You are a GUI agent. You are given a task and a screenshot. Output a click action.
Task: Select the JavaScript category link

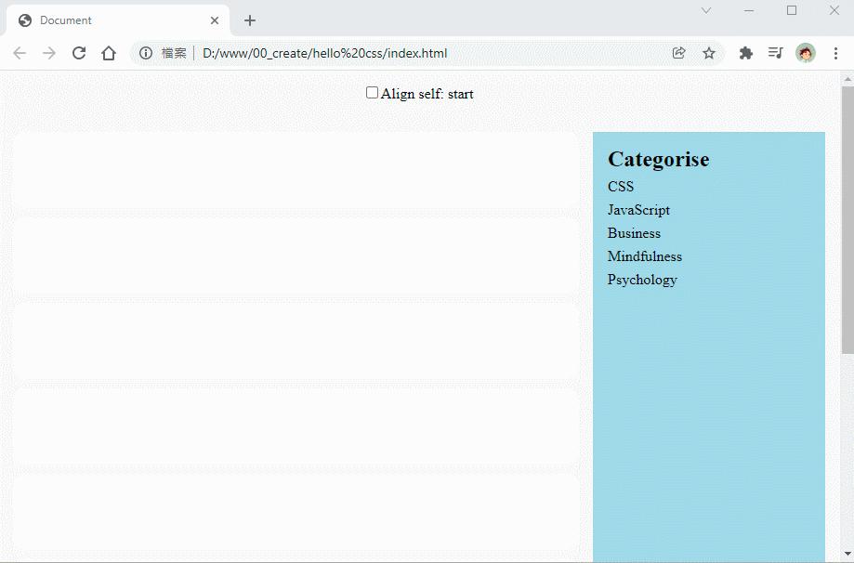638,210
